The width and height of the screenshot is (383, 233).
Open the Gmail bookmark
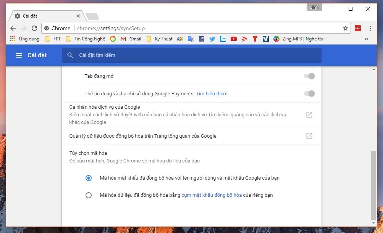[131, 39]
